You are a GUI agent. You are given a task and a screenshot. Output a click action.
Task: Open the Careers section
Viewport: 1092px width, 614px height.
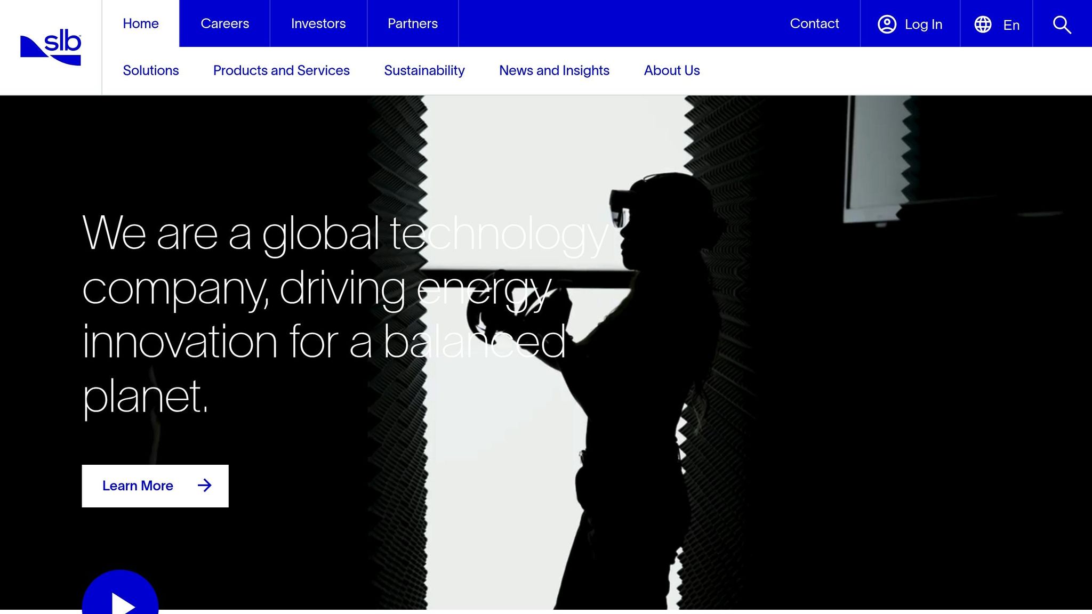point(225,23)
